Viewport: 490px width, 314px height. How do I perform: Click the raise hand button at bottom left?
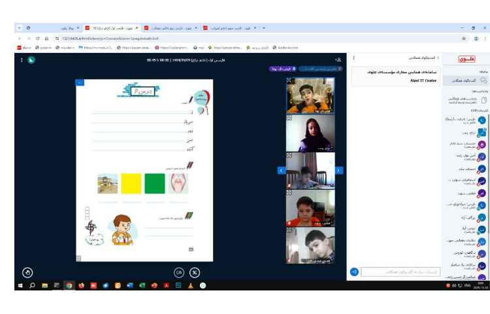[27, 272]
